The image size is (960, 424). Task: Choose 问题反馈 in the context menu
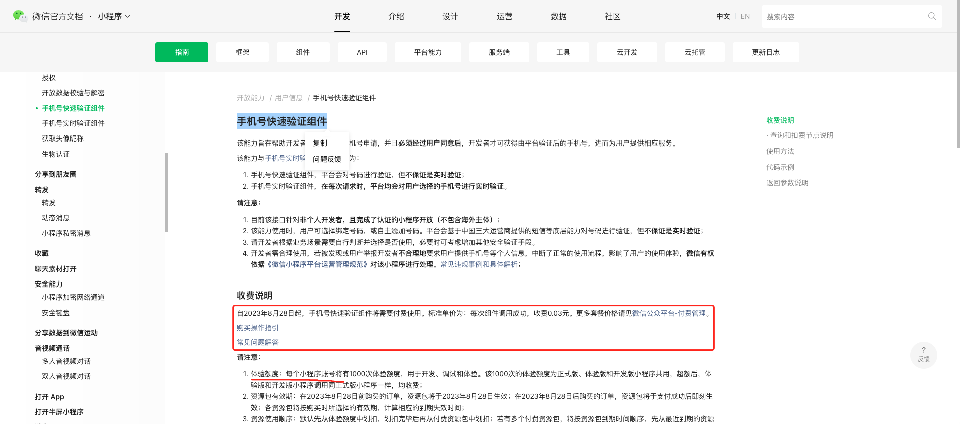(327, 159)
